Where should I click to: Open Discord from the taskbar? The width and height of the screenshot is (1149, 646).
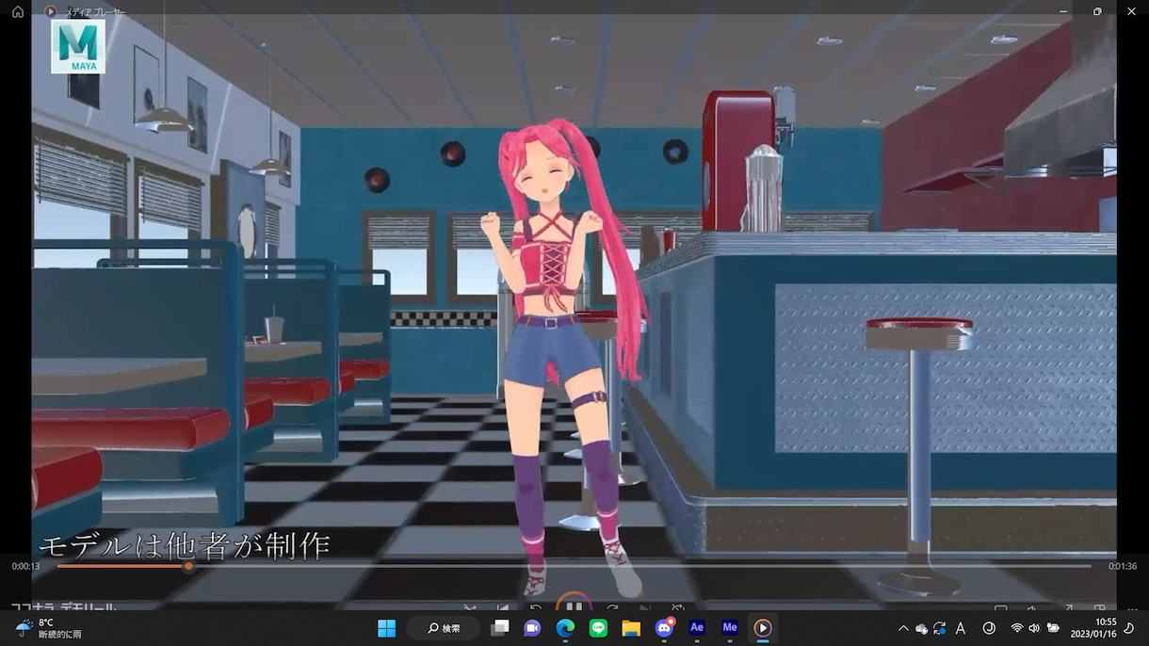click(x=664, y=628)
